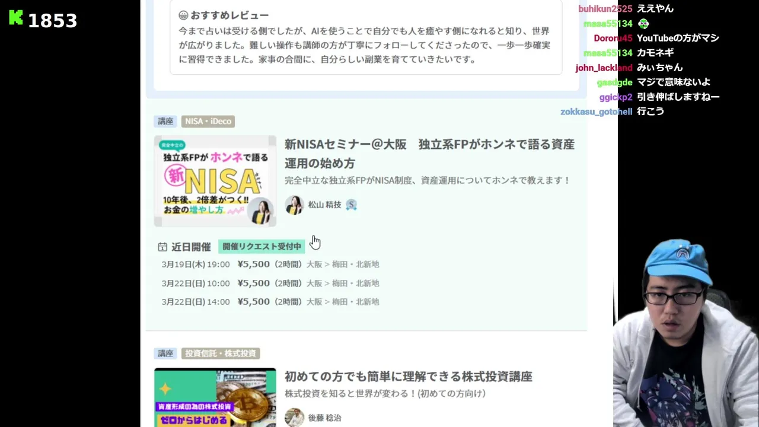
Task: Click instructor name 松山 精技
Action: (x=325, y=205)
